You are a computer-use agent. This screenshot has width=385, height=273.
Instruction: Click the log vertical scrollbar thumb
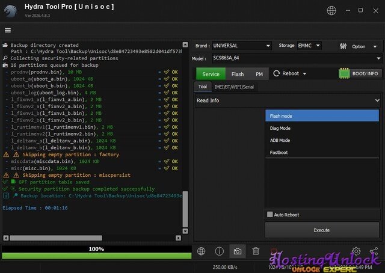(185, 209)
